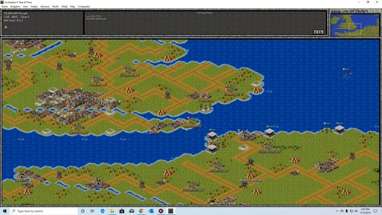
Task: Select the watchtower west of Colchester
Action: pyautogui.click(x=168, y=94)
